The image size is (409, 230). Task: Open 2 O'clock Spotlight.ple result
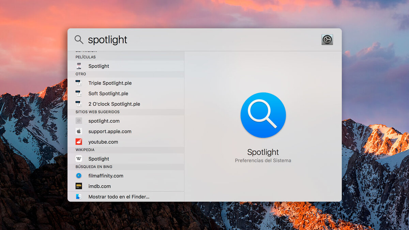[126, 104]
